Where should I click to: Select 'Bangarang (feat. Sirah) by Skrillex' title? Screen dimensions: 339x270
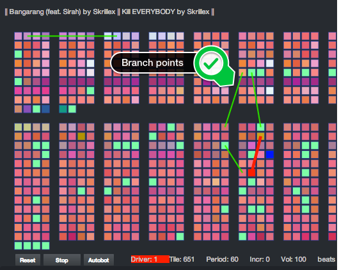coord(62,12)
